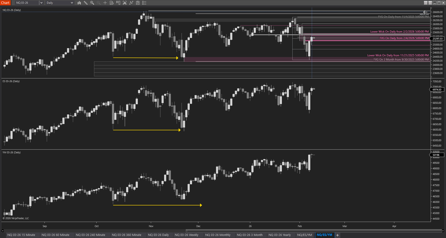Open the Strategies icon
446x238 pixels.
point(138,3)
